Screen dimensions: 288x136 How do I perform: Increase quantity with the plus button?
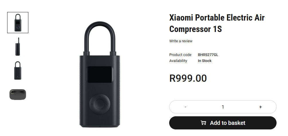[260, 107]
